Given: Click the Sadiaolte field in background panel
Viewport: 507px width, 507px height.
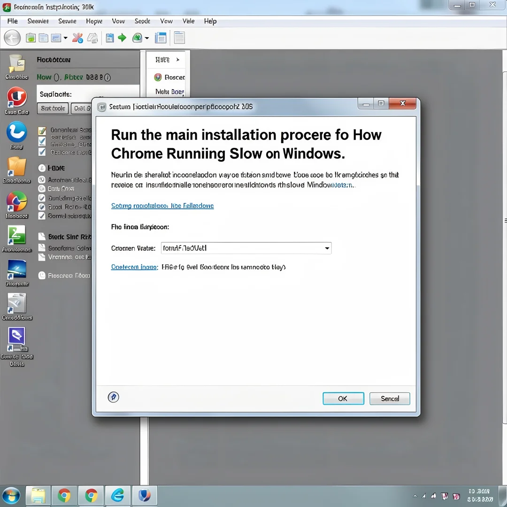Looking at the screenshot, I should pos(88,94).
